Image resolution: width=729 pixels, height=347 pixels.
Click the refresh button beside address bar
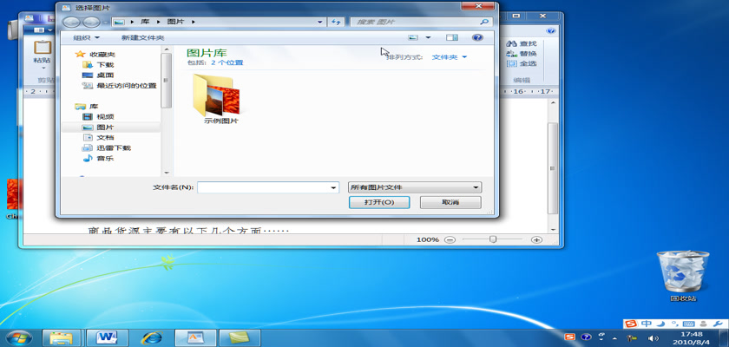click(x=336, y=22)
